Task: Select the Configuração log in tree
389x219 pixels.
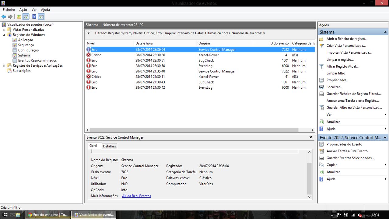Action: (28, 50)
